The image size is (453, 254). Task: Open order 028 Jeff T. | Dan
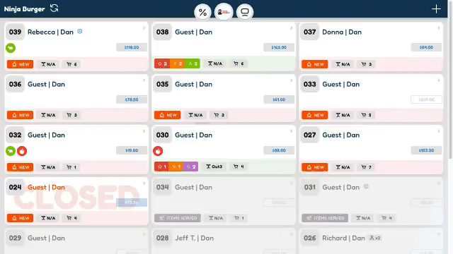pos(195,238)
